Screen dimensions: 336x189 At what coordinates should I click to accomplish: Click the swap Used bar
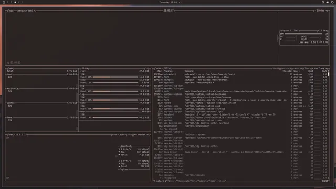click(115, 83)
